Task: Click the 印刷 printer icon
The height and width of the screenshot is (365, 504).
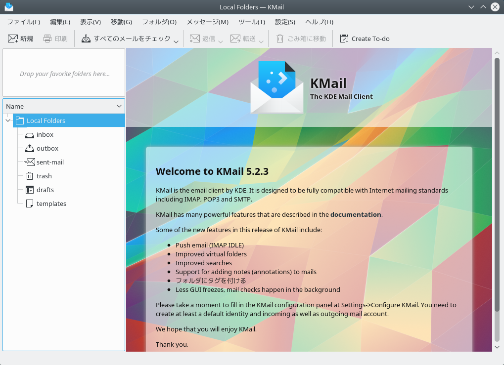Action: [47, 38]
